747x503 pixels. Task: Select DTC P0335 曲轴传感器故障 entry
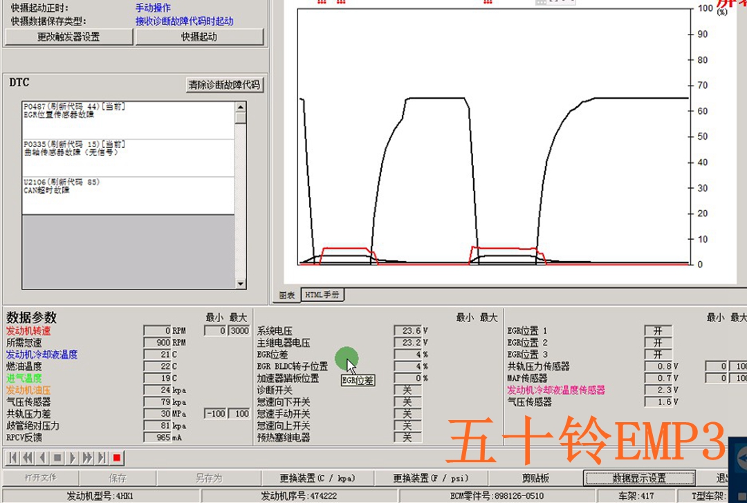pos(128,158)
